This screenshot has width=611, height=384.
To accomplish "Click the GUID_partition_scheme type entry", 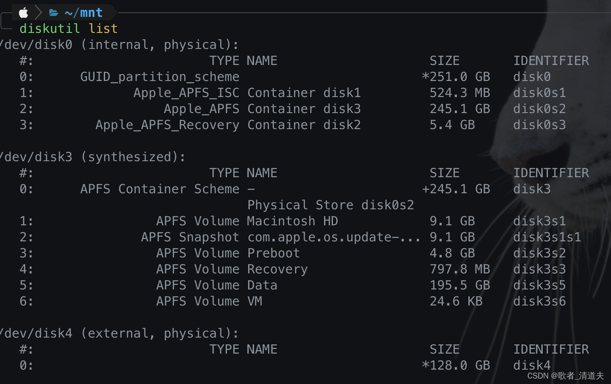I will (x=160, y=77).
